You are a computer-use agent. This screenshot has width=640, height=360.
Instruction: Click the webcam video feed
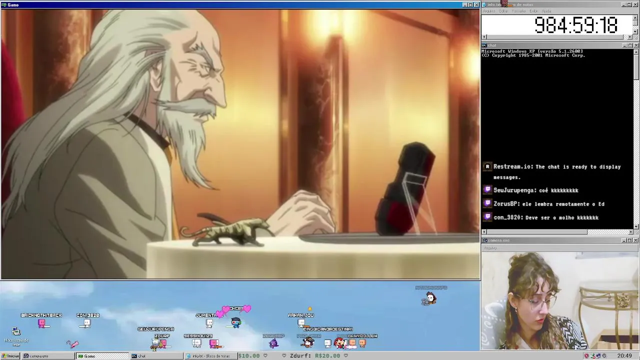point(560,300)
